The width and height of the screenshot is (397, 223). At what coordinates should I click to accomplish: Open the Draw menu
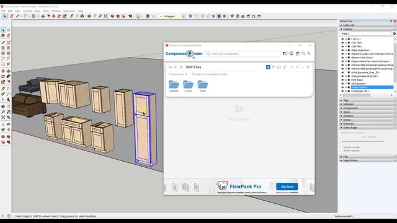(37, 11)
